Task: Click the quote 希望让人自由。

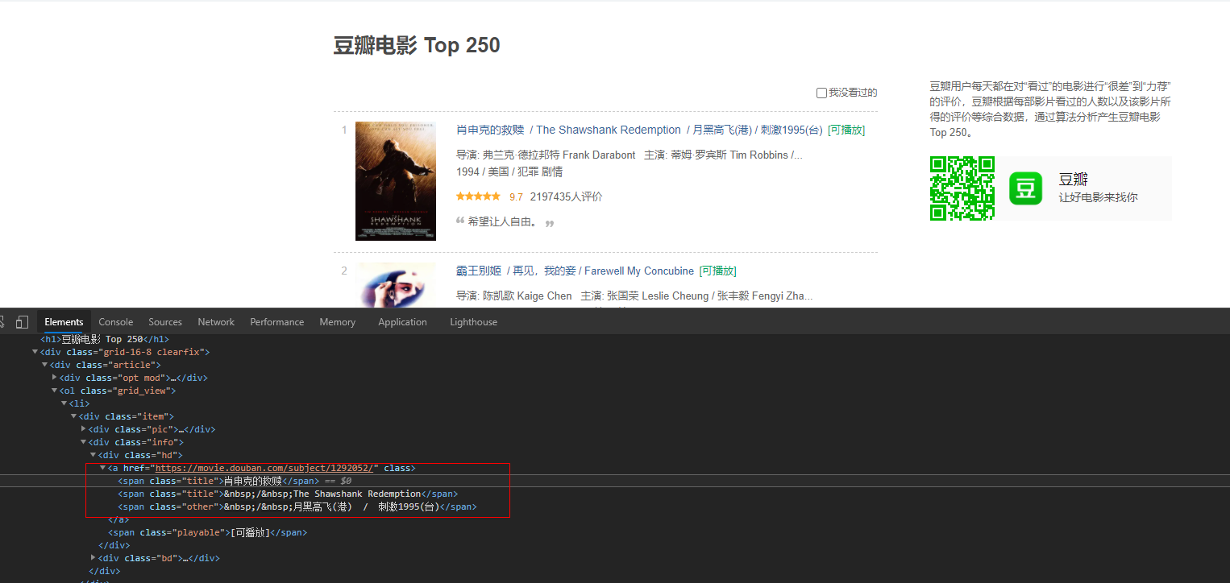Action: tap(504, 221)
